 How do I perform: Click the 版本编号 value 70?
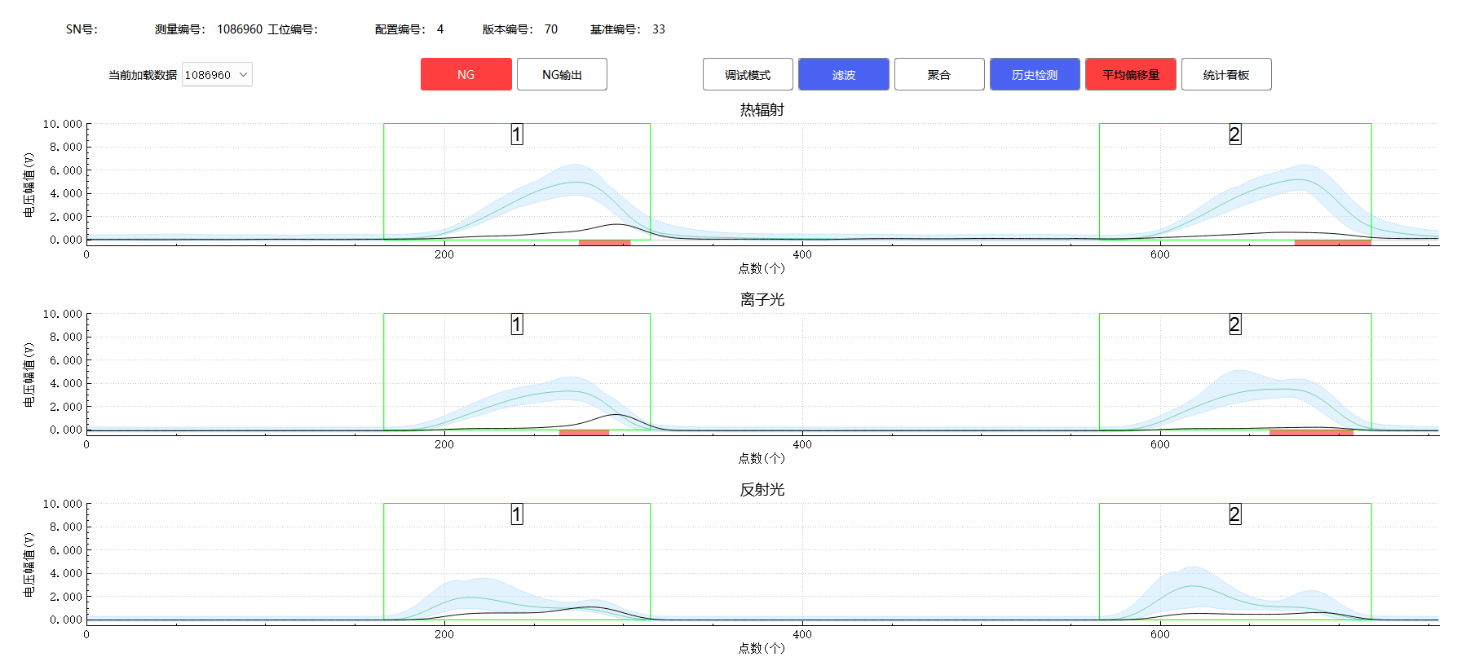[x=551, y=29]
